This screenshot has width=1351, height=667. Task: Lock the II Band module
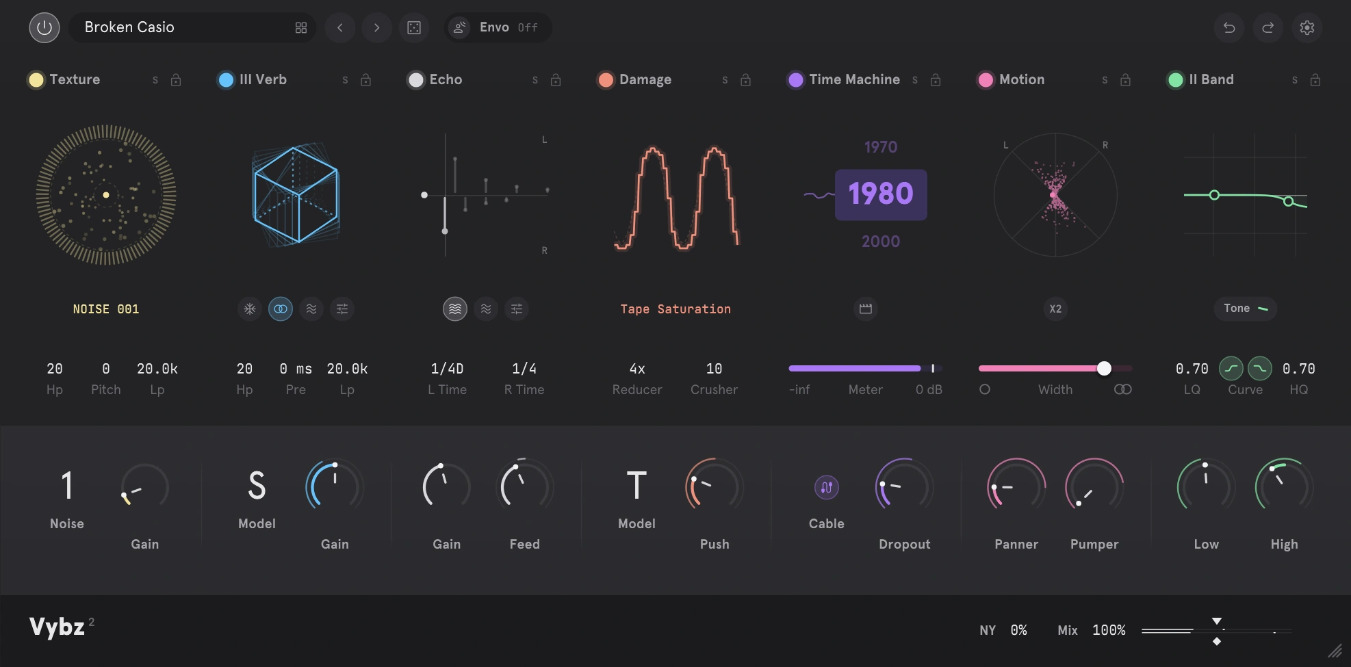tap(1315, 80)
